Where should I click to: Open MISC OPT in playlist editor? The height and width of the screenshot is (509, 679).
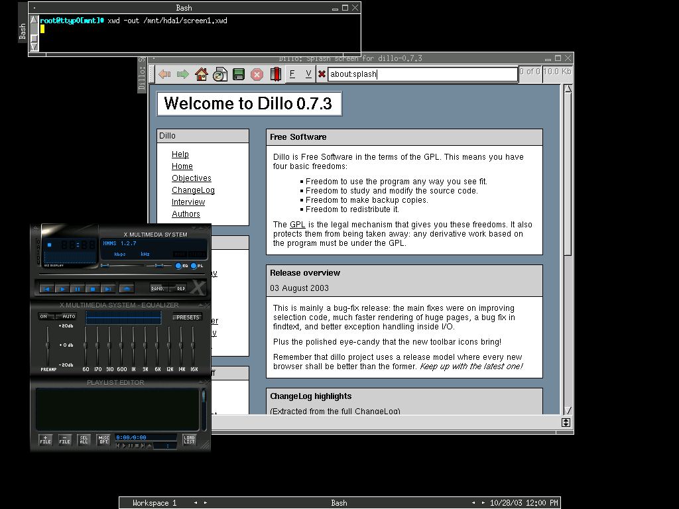pos(103,440)
